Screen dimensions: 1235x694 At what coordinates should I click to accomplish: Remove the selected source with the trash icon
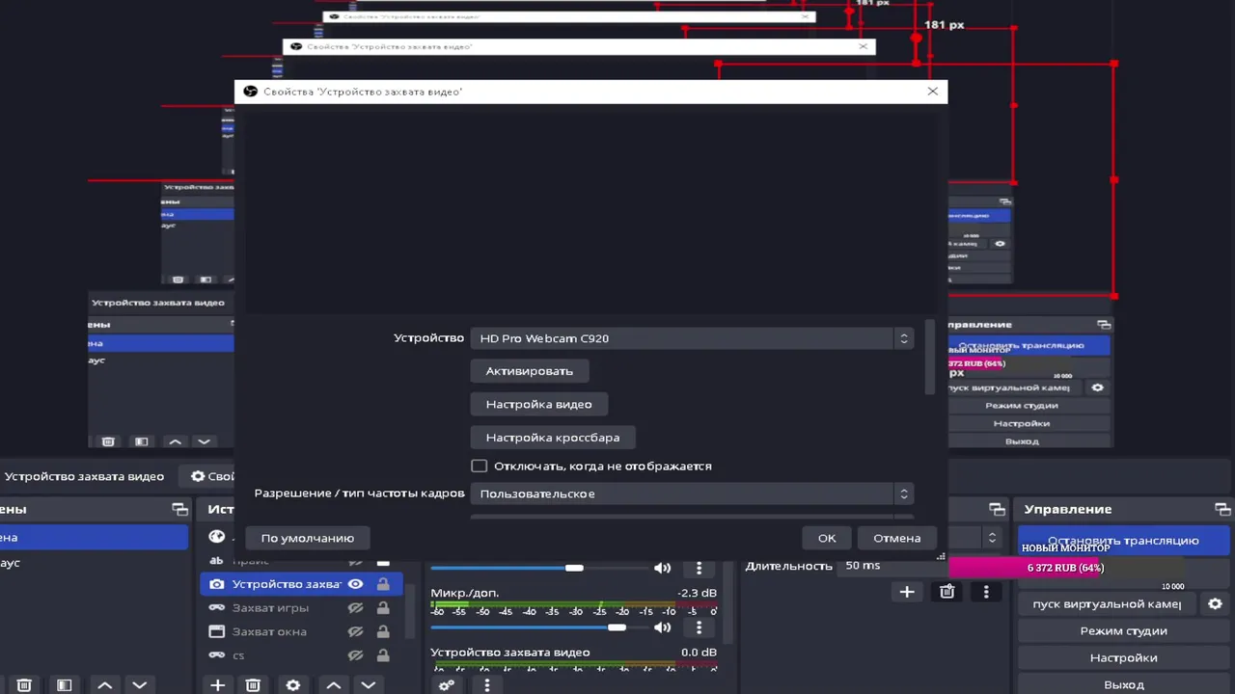[x=253, y=685]
